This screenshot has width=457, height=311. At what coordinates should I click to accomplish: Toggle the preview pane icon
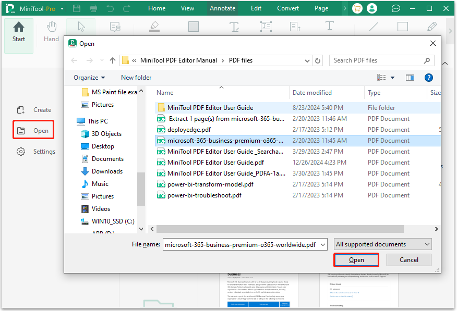410,78
